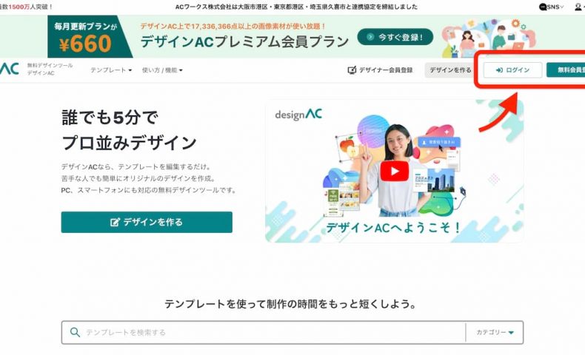Click the designer registration monitor icon

[x=352, y=70]
